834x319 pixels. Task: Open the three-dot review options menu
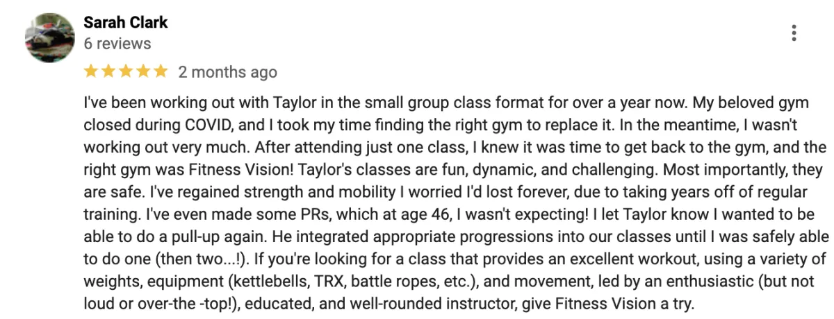[794, 33]
